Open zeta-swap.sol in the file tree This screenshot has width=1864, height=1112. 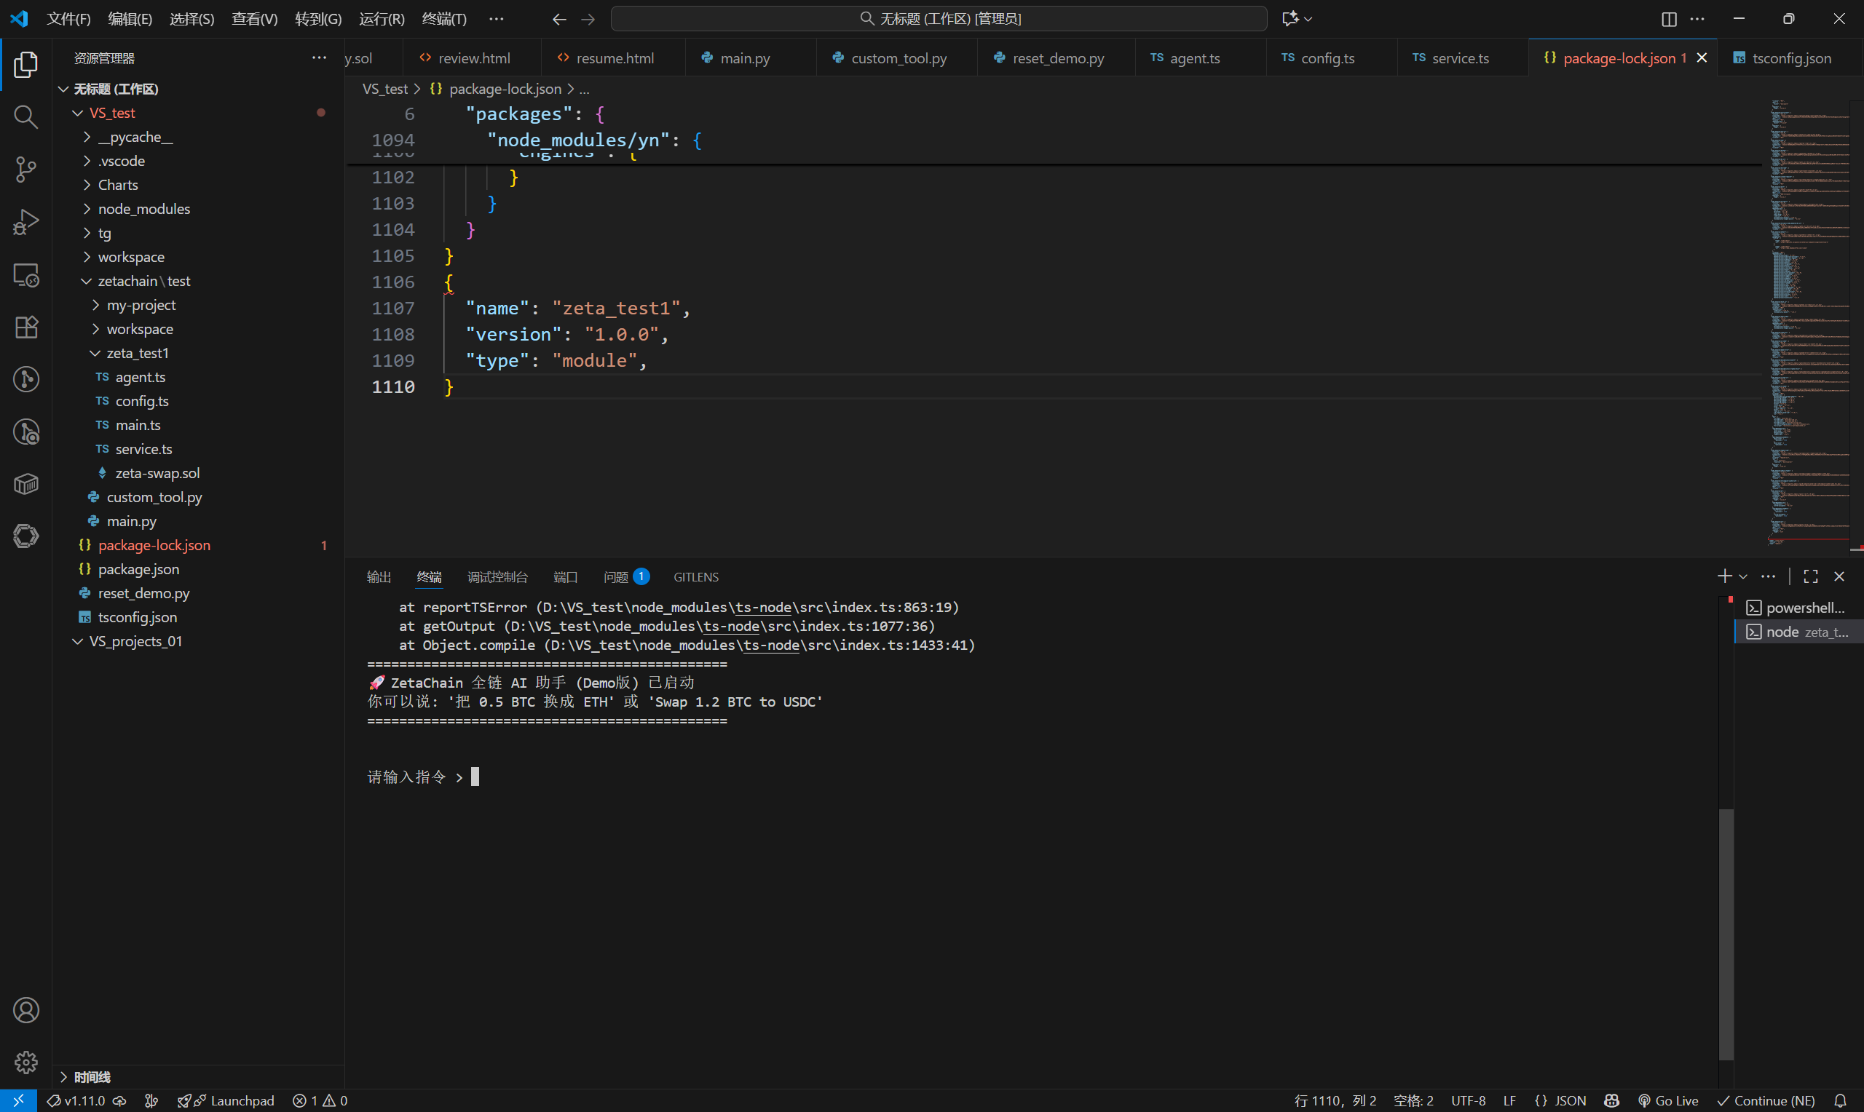point(198,473)
